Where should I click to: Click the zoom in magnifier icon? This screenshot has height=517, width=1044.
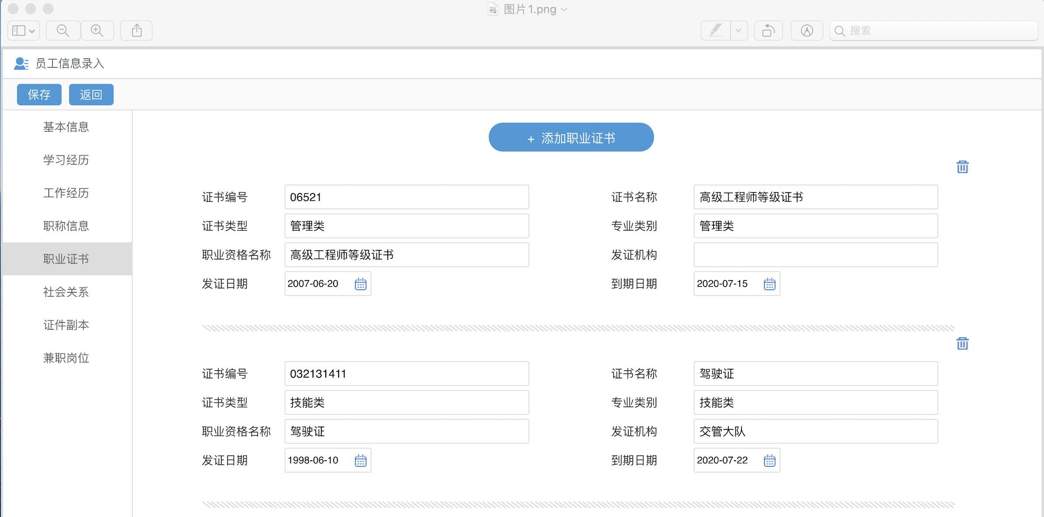click(x=97, y=31)
